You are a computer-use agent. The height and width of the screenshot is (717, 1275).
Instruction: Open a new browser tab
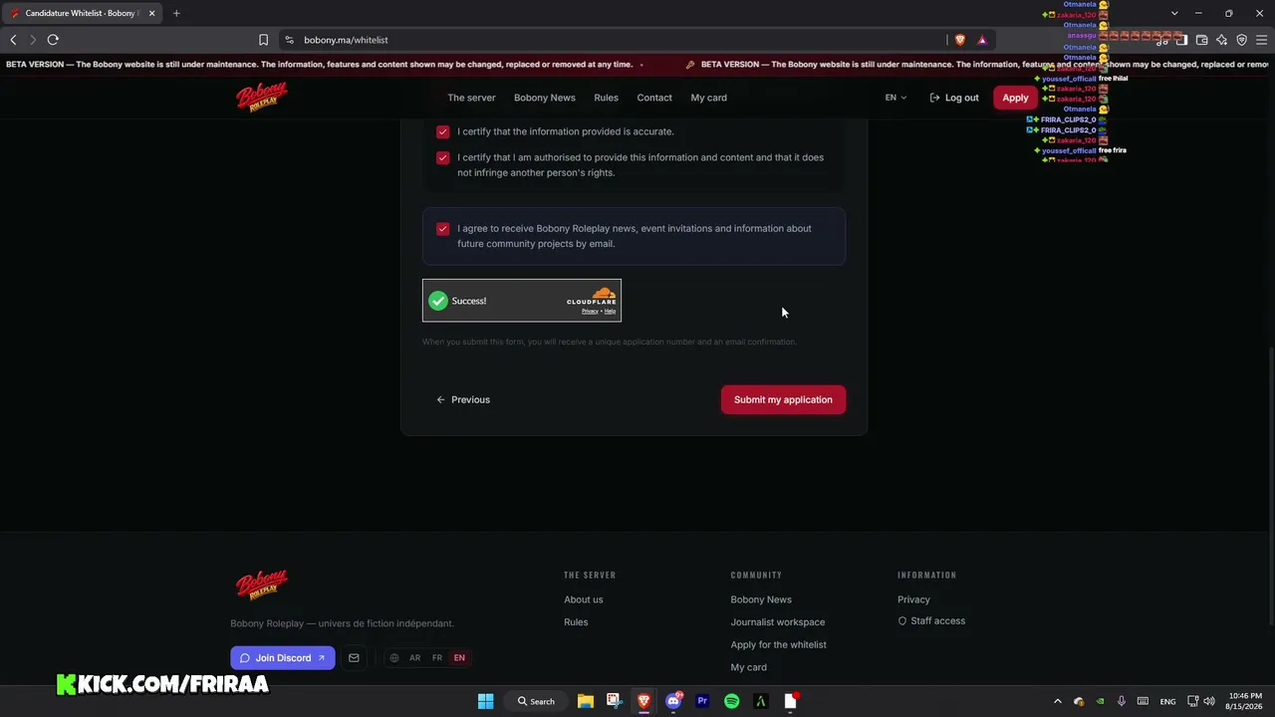[x=176, y=13]
